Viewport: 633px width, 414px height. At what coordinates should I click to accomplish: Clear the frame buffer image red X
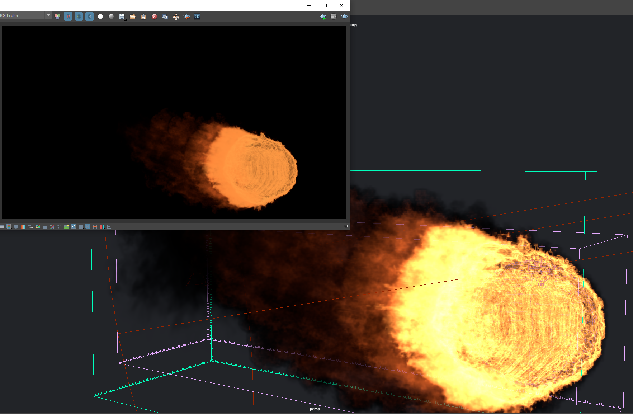click(154, 17)
